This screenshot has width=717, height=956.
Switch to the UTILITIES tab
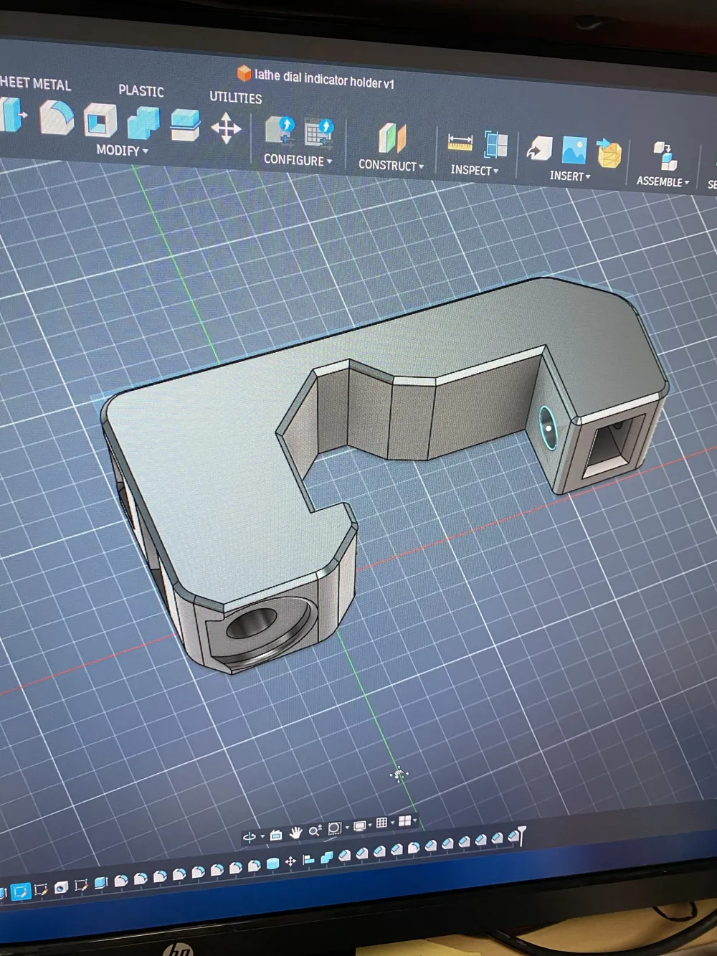[x=236, y=97]
